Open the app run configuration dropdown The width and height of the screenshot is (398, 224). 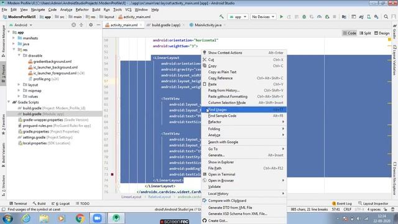(x=238, y=17)
